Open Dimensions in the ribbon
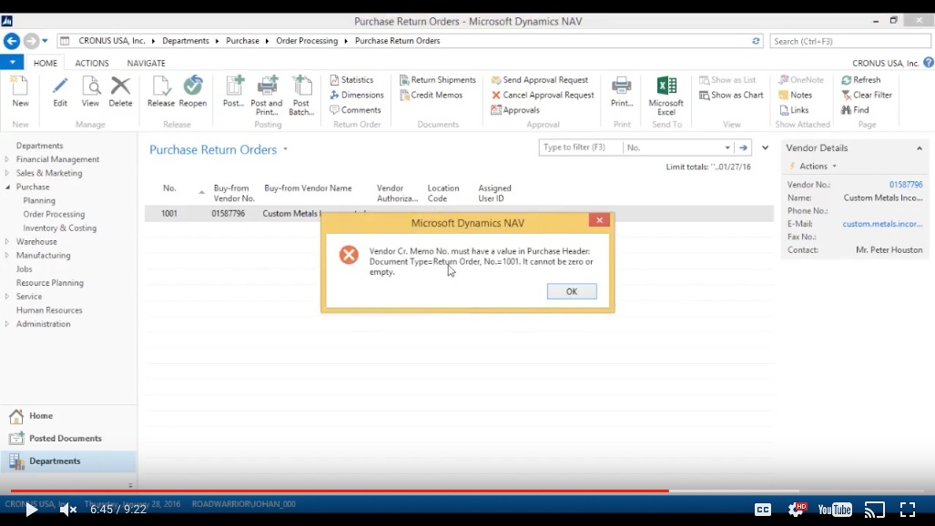This screenshot has width=935, height=526. (x=357, y=95)
